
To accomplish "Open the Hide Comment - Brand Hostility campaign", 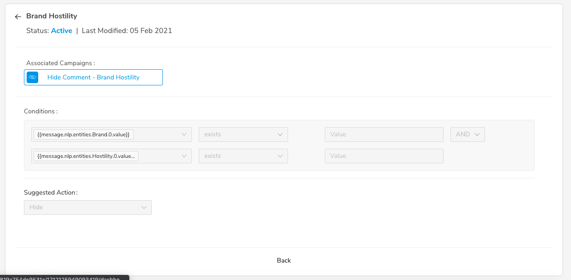I will click(93, 77).
